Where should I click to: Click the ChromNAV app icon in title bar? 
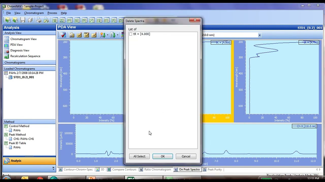(x=4, y=6)
